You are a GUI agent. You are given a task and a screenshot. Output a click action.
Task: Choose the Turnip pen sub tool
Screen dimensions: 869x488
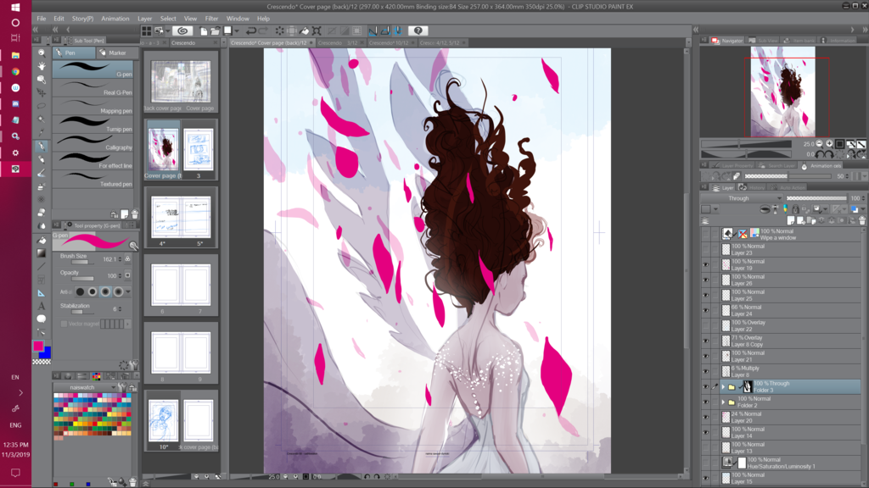click(93, 124)
